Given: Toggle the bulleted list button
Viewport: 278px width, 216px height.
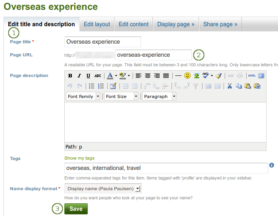Looking at the screenshot, I should pos(92,86).
